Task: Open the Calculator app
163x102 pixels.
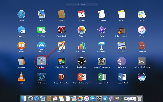Action: coord(21,61)
